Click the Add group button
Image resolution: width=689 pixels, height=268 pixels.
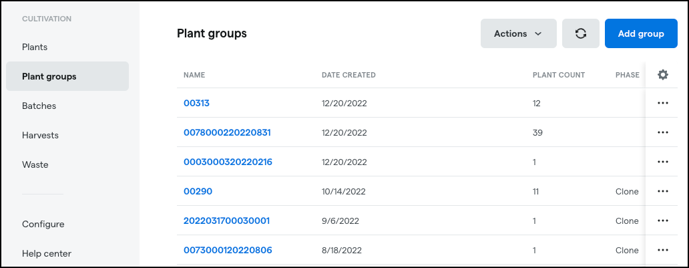641,33
